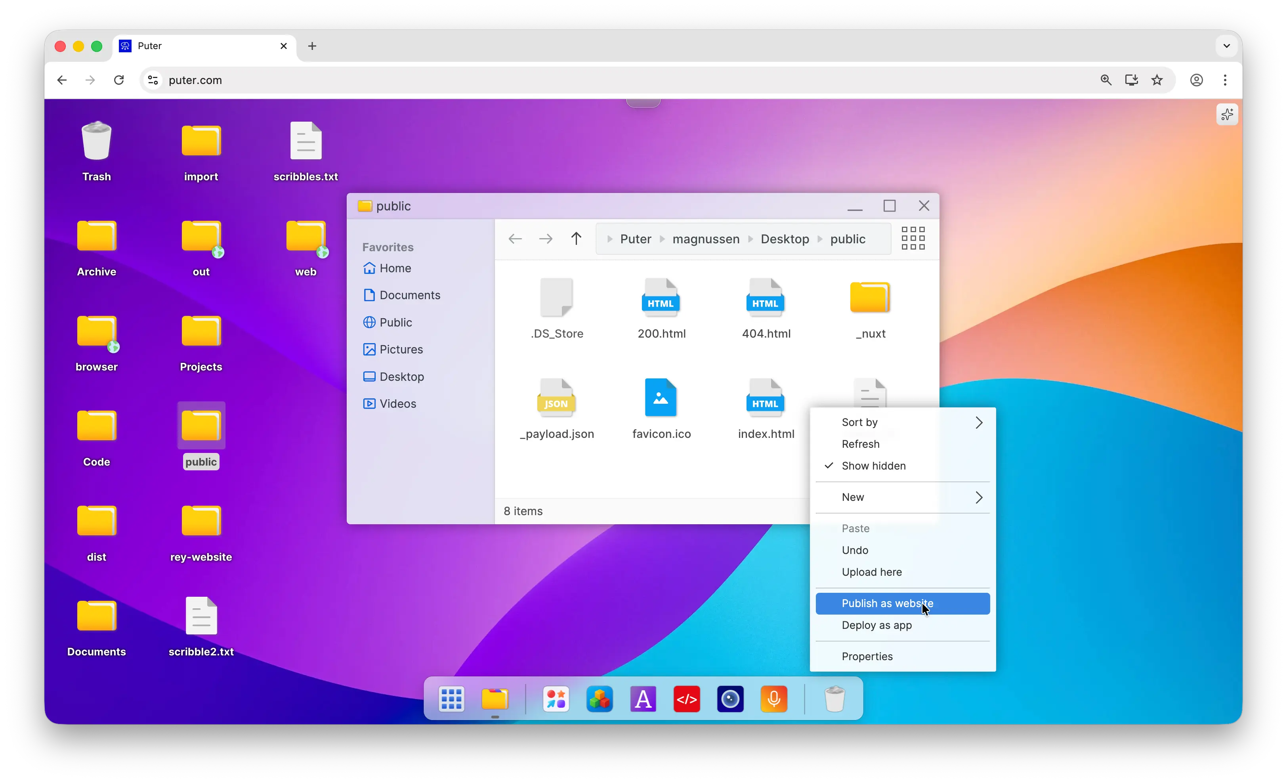The width and height of the screenshot is (1287, 783).
Task: Open the browser tab list dropdown arrow
Action: pyautogui.click(x=1227, y=46)
